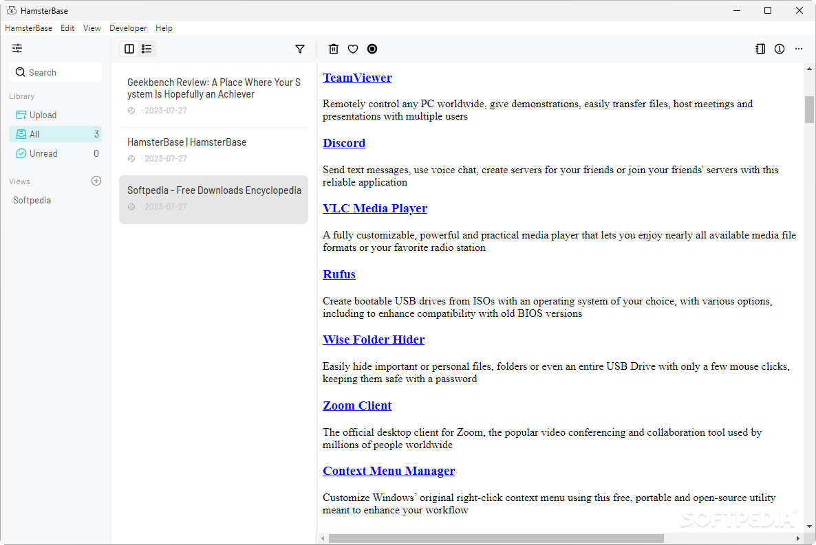Click the horizontal scrollbar thumb

[496, 538]
